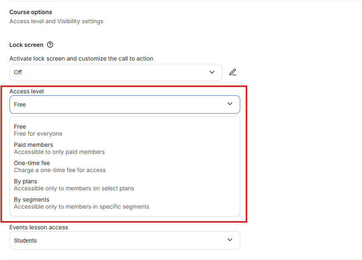
Task: Select the By plans access option
Action: [x=26, y=182]
